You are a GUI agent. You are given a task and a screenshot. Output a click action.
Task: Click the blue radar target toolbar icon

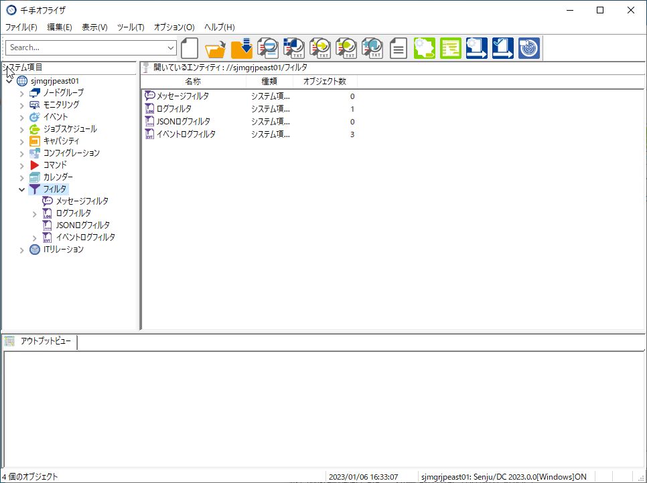(x=529, y=47)
